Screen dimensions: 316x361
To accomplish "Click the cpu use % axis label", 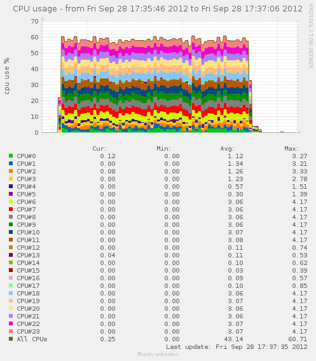I will pyautogui.click(x=7, y=76).
